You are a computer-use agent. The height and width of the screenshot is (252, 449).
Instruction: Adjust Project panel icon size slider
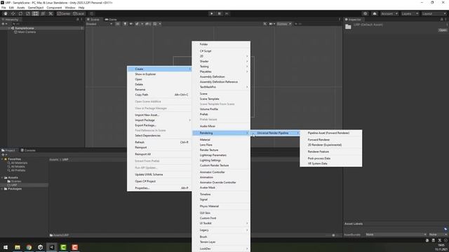coord(333,235)
